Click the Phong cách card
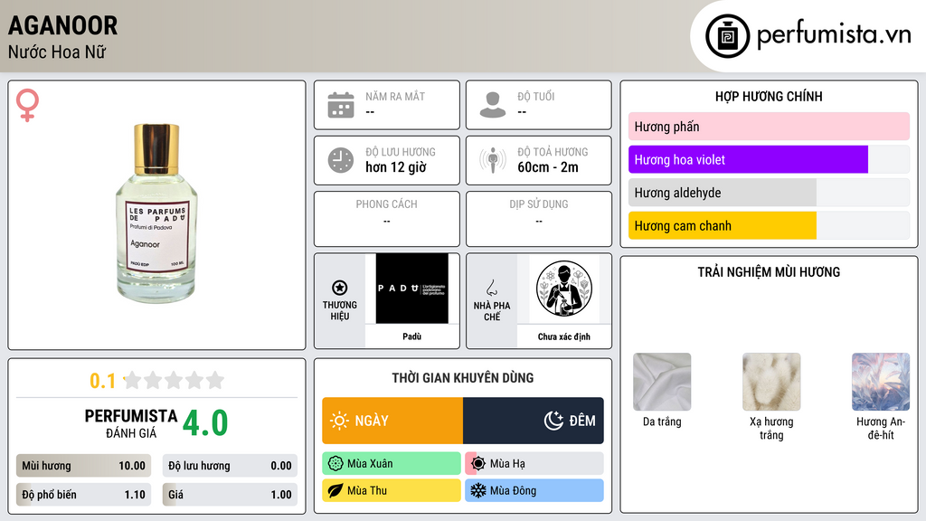The height and width of the screenshot is (521, 926). pyautogui.click(x=387, y=219)
